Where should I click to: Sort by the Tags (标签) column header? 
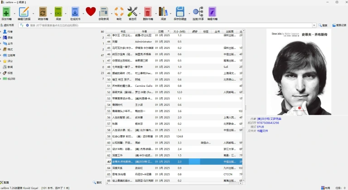click(x=206, y=32)
